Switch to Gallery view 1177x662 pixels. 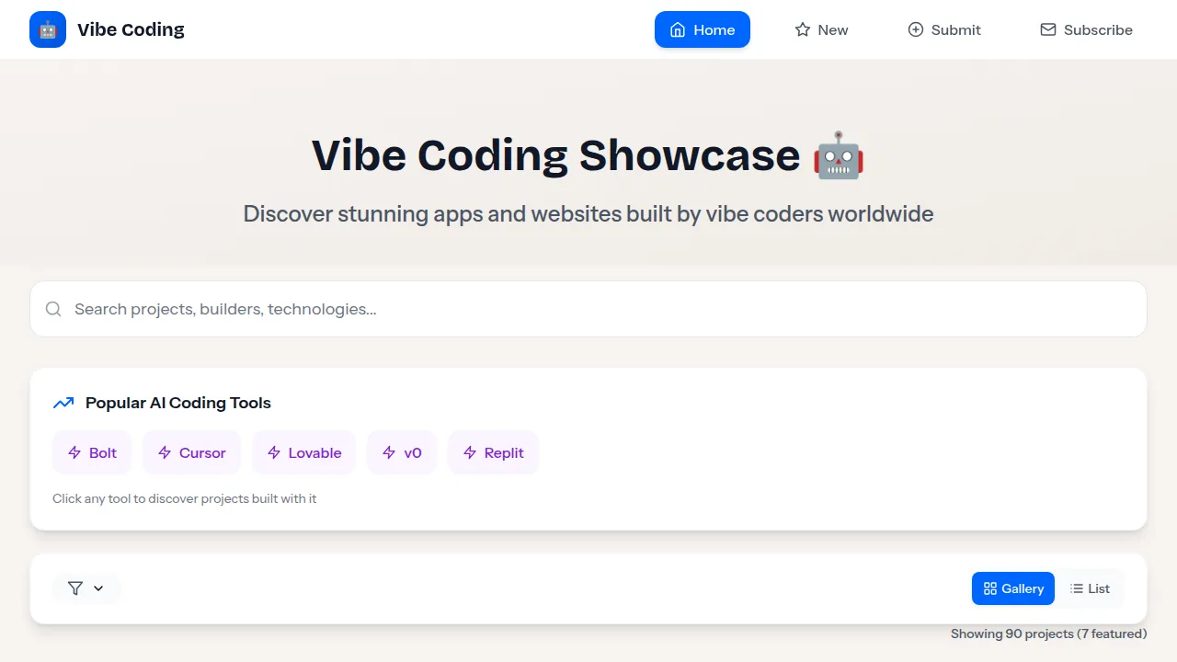click(x=1013, y=588)
